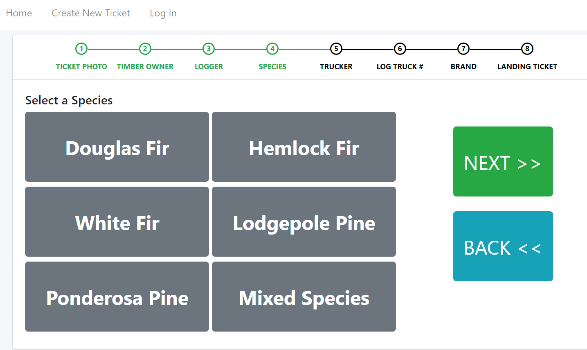Go to step 3 Logger circle

pos(209,49)
